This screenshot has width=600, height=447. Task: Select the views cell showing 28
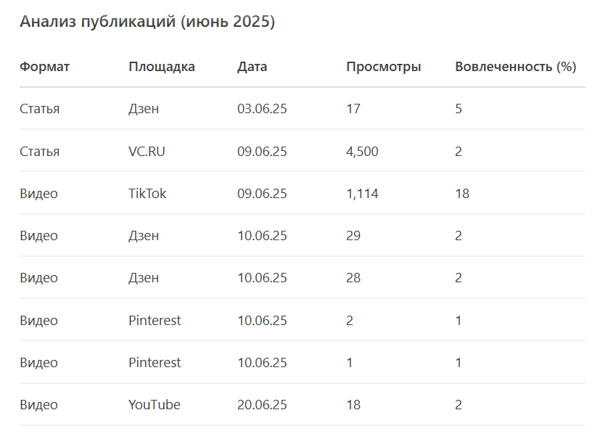pos(353,278)
